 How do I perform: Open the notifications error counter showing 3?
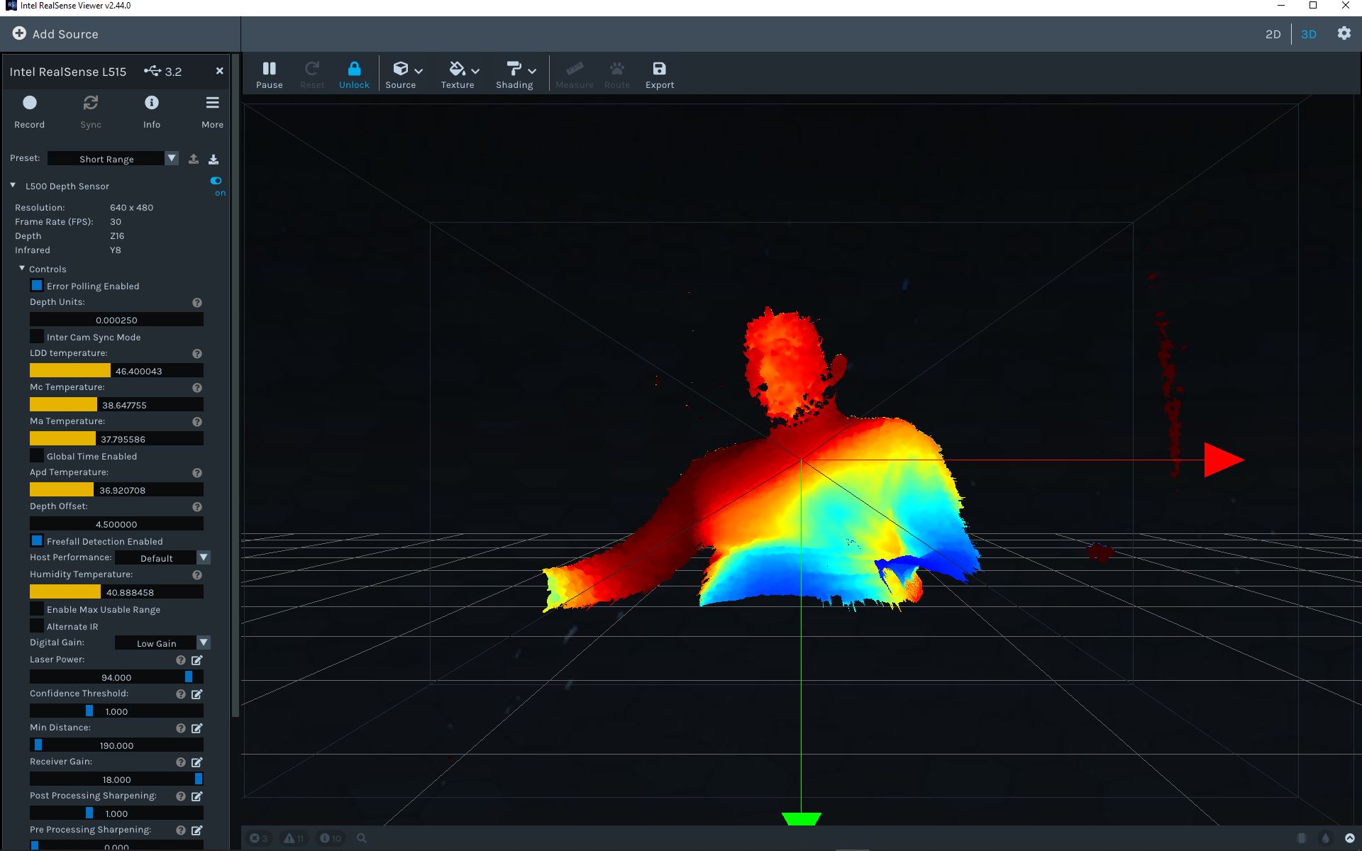(259, 838)
